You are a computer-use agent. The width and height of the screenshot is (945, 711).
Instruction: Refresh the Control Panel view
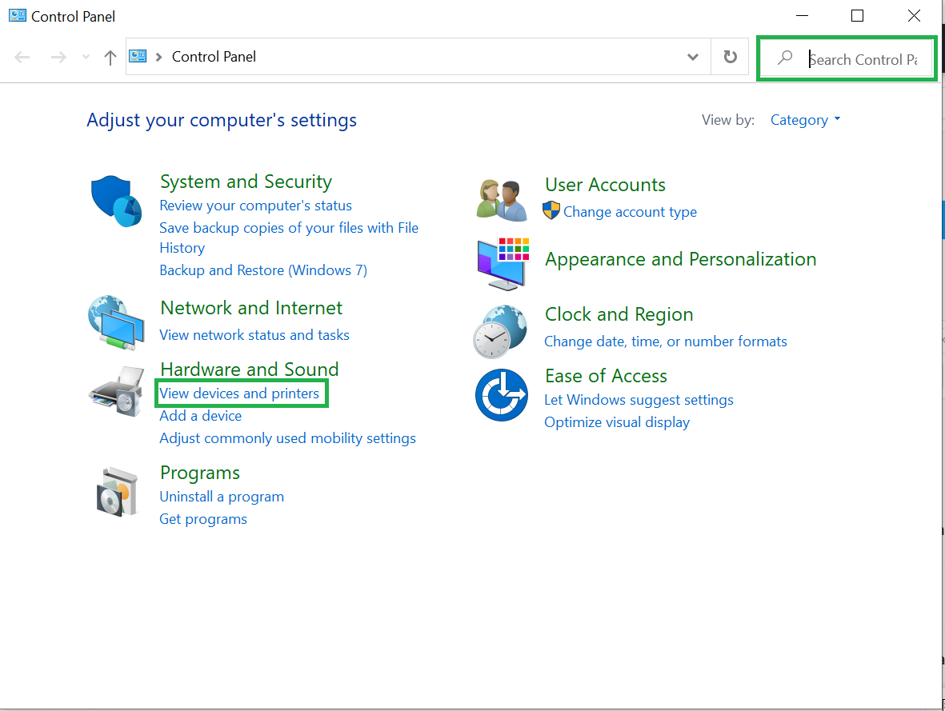tap(730, 57)
